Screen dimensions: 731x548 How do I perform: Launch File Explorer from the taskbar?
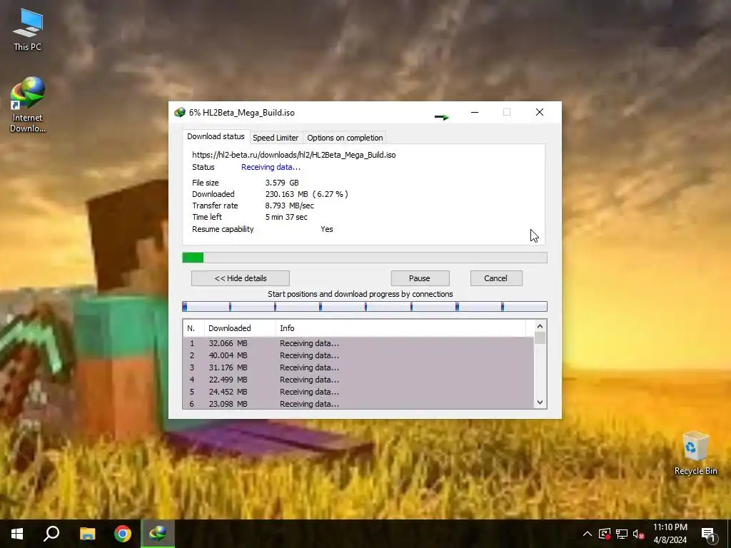(x=87, y=534)
